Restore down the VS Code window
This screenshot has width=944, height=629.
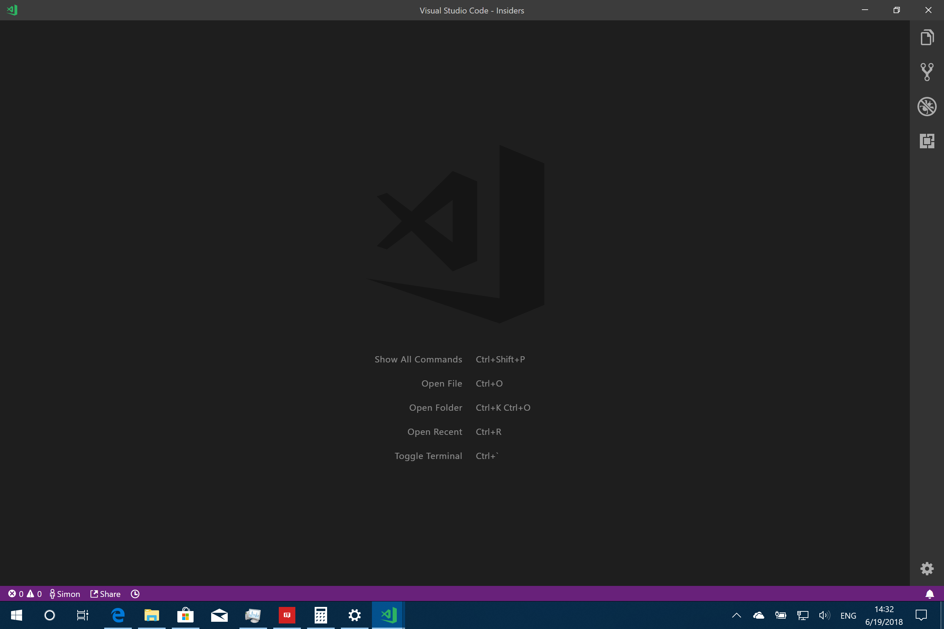click(x=897, y=10)
